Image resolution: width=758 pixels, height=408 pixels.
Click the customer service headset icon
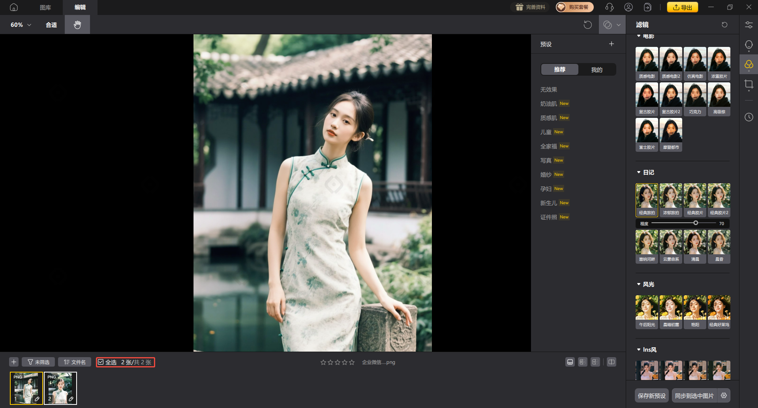pyautogui.click(x=609, y=7)
